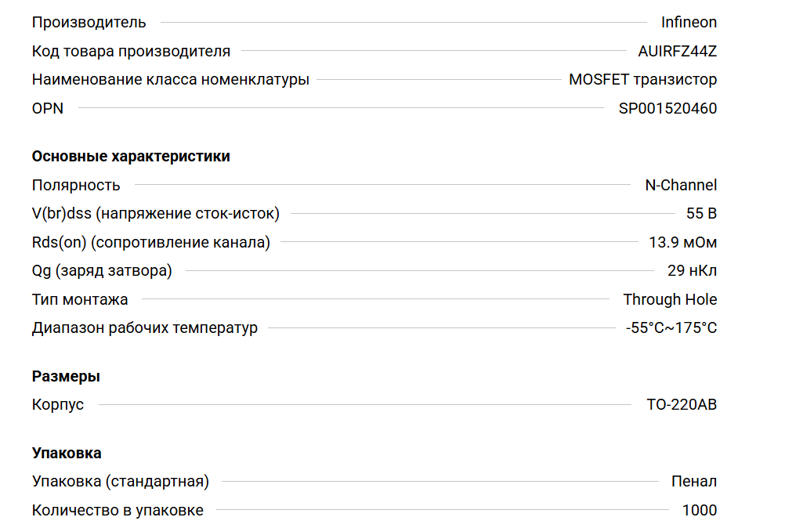Select the 29 нКл gate charge value

(x=692, y=271)
